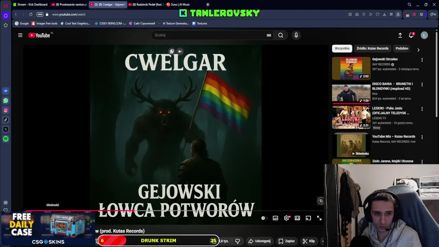The width and height of the screenshot is (439, 247).
Task: Open the Images free tools bookmark
Action: coord(45,23)
